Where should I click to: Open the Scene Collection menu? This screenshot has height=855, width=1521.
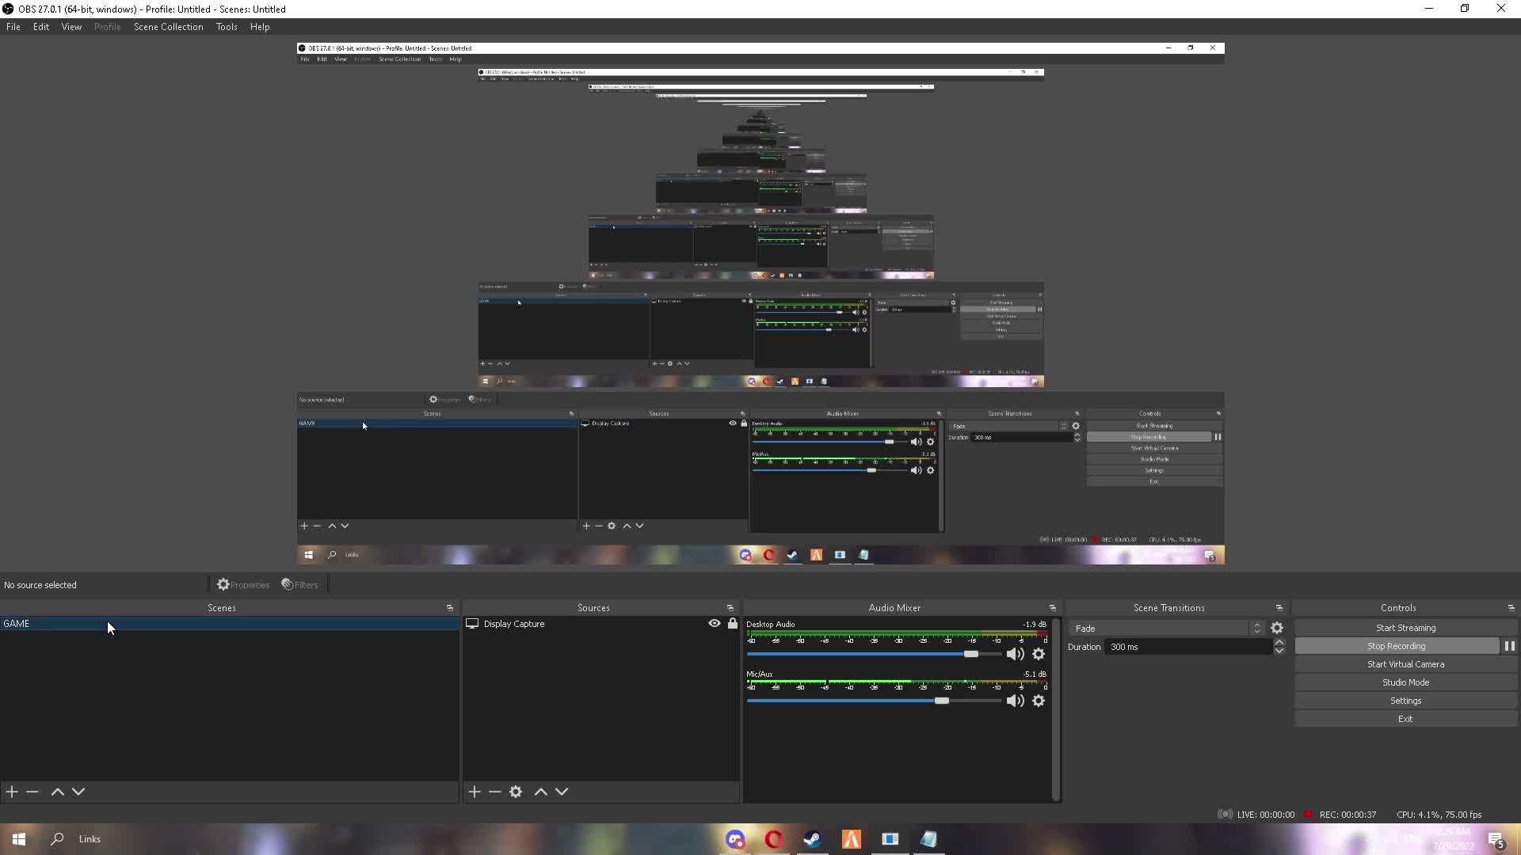[x=168, y=26]
